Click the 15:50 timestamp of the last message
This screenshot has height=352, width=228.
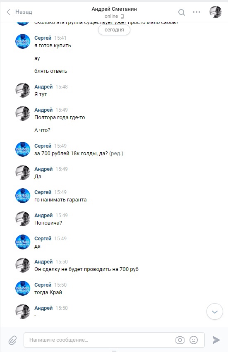(x=62, y=308)
